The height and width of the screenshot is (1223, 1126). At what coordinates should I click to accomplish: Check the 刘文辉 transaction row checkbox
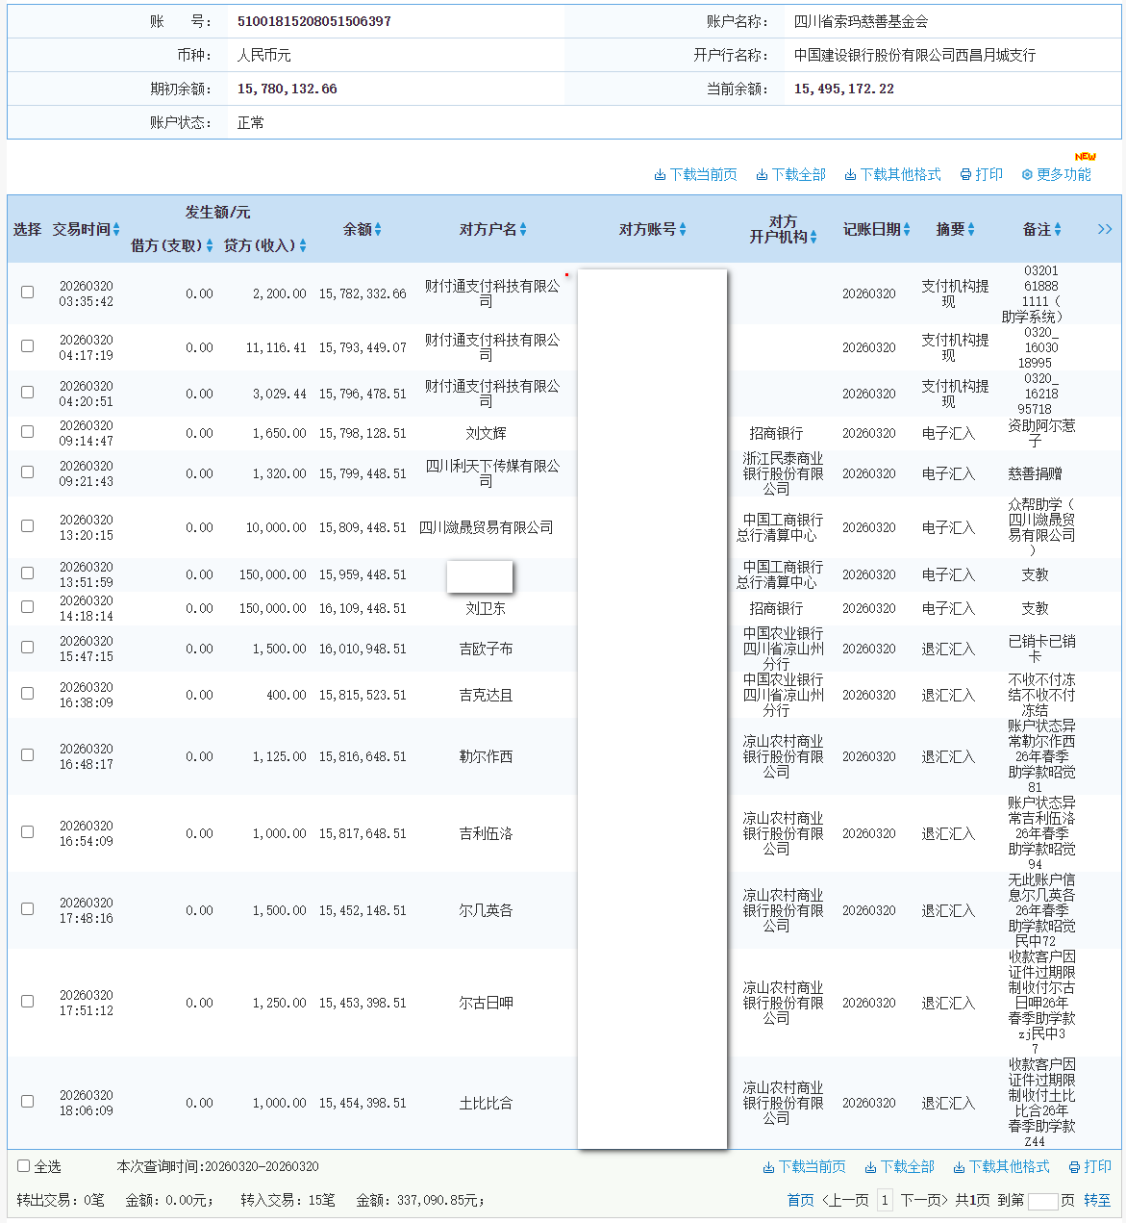point(27,431)
